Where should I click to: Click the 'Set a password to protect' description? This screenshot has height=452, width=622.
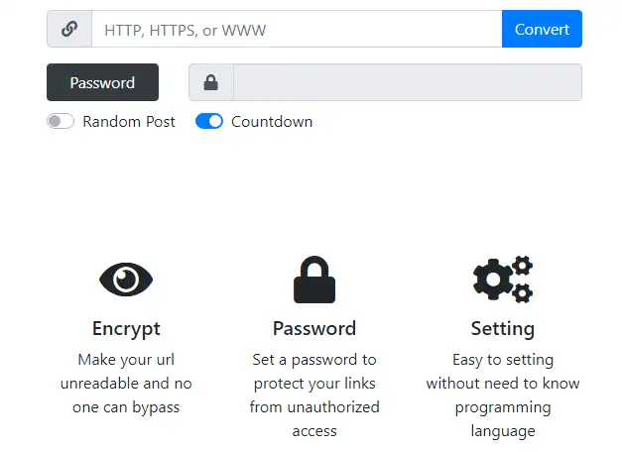coord(314,395)
